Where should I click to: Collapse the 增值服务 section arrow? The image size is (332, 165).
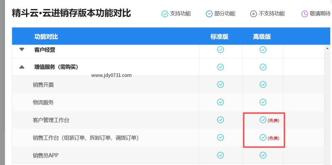22,67
